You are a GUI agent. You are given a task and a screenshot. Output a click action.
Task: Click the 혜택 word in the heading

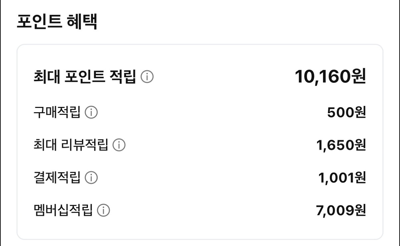click(82, 22)
